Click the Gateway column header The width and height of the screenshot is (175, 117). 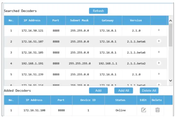pos(108,21)
